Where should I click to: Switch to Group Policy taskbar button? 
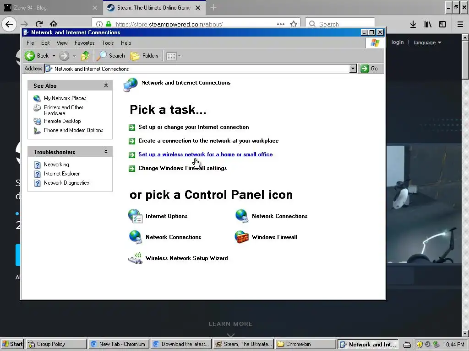(56, 344)
